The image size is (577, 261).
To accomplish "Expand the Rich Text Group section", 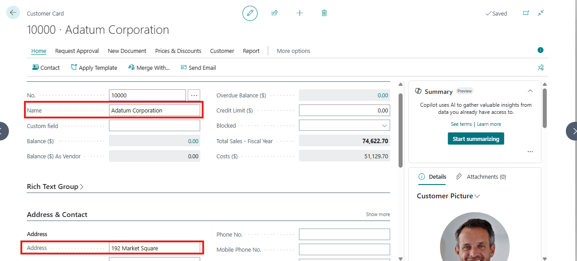I will tap(55, 187).
